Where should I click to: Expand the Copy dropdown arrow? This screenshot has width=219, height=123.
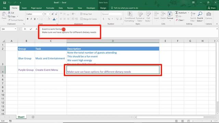pos(17,16)
